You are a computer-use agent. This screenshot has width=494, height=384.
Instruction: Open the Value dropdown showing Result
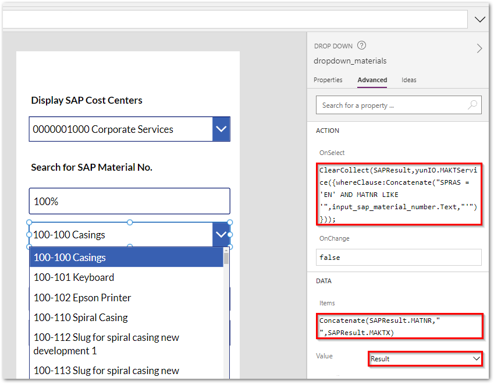(425, 359)
